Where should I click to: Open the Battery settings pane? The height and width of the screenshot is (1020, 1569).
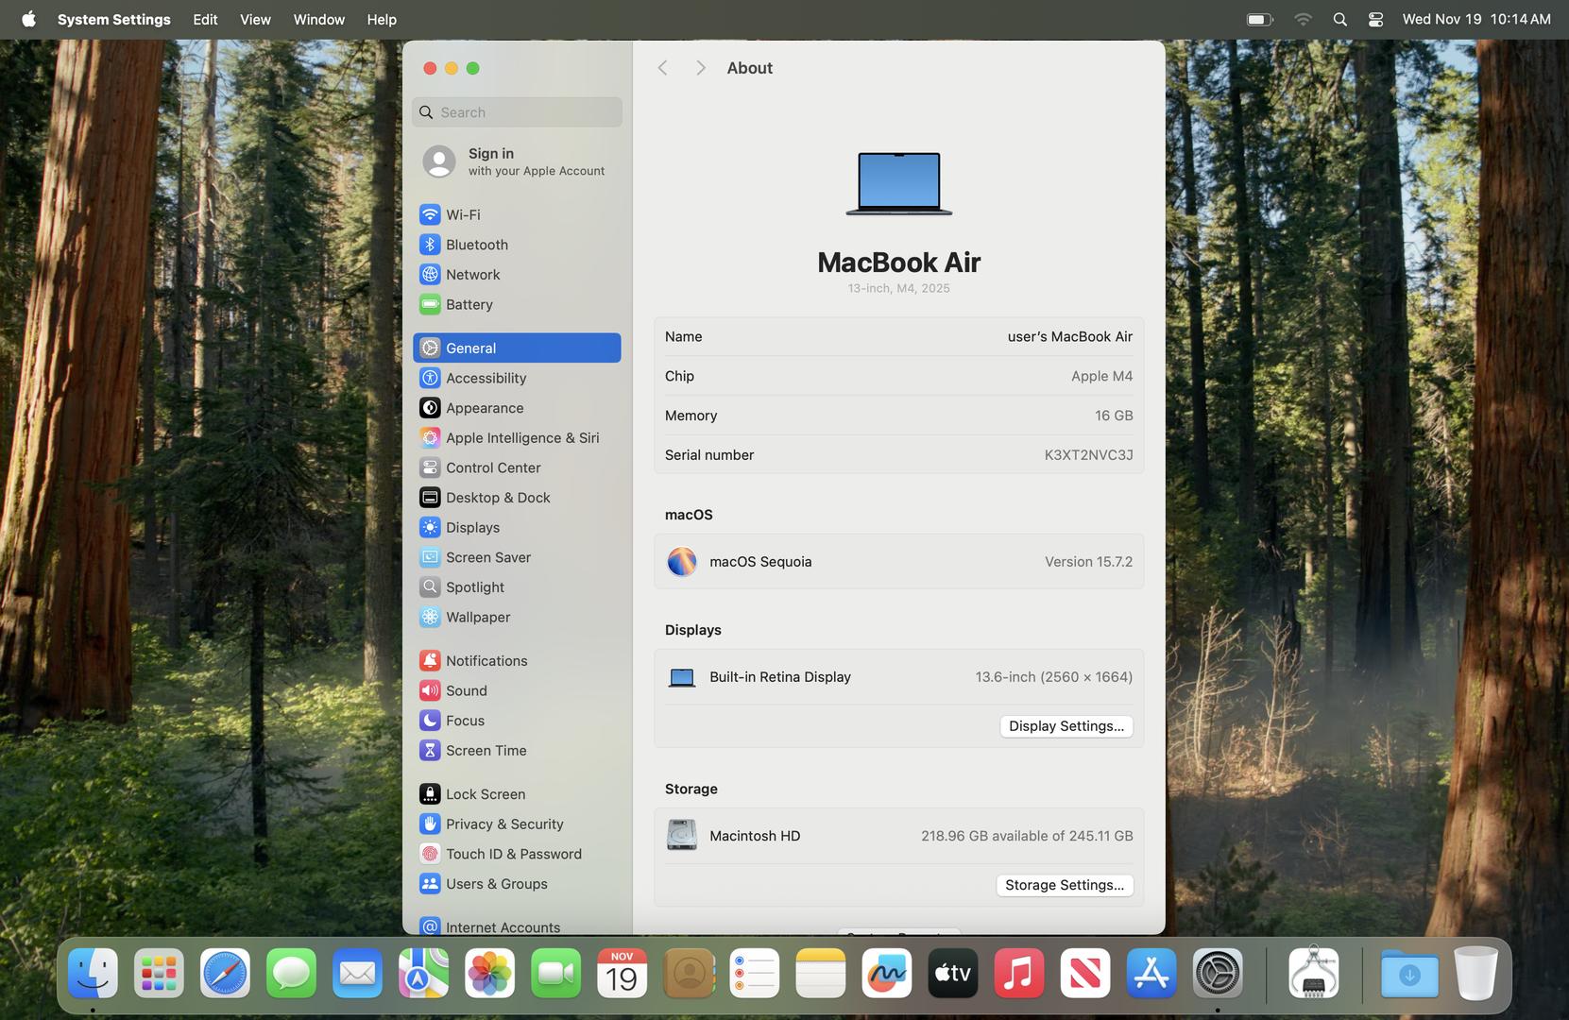tap(469, 304)
